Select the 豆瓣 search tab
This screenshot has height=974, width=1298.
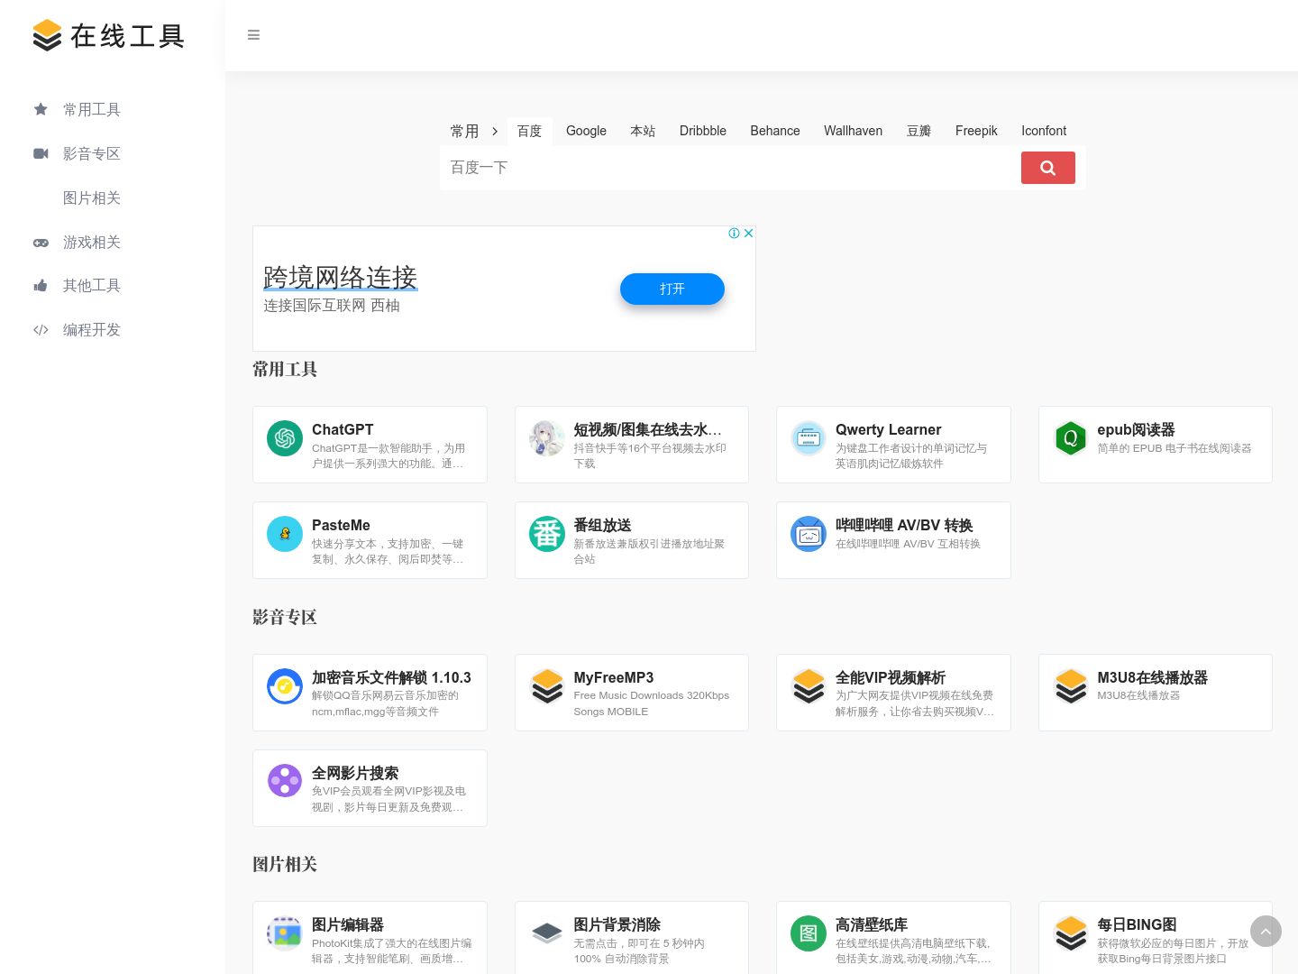[919, 131]
